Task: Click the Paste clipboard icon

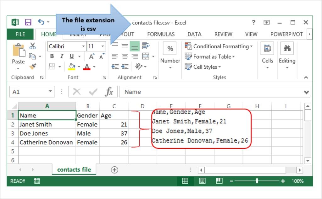Action: click(19, 50)
